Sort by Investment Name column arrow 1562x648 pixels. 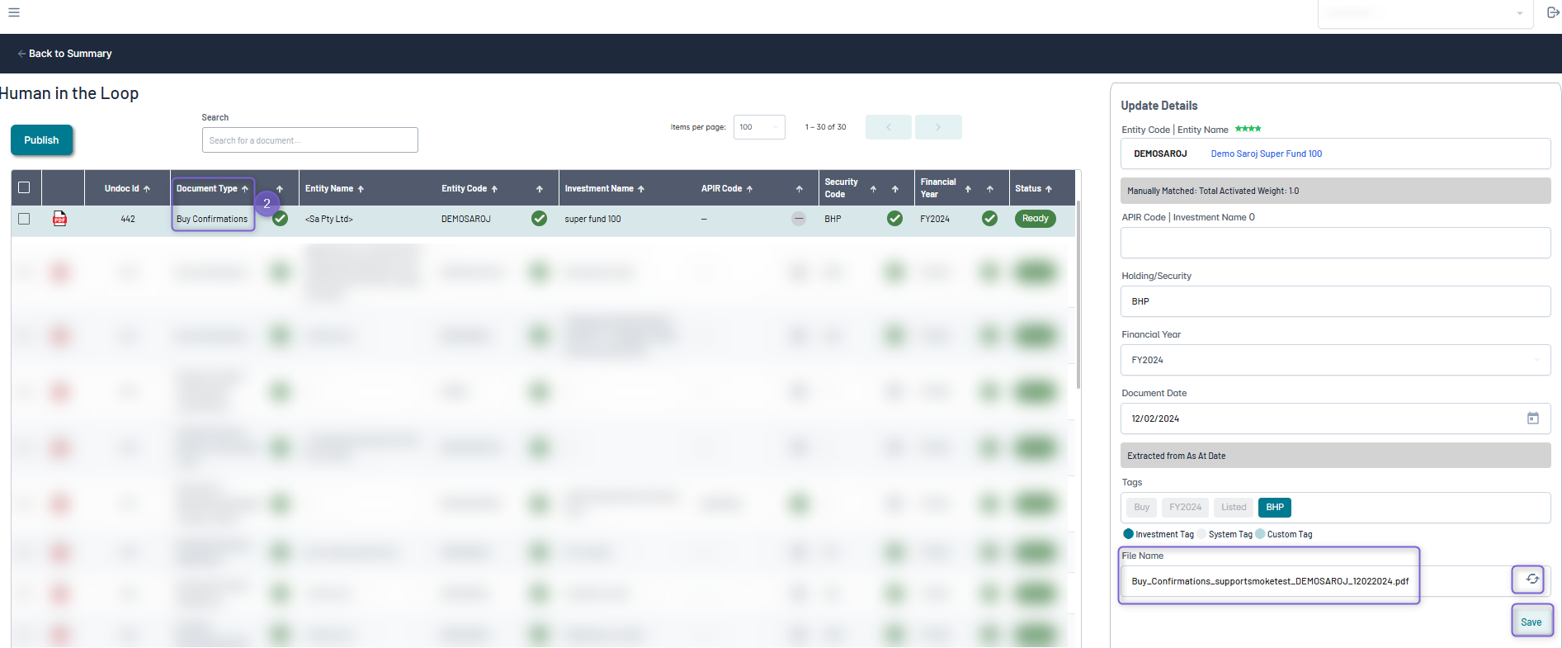641,189
